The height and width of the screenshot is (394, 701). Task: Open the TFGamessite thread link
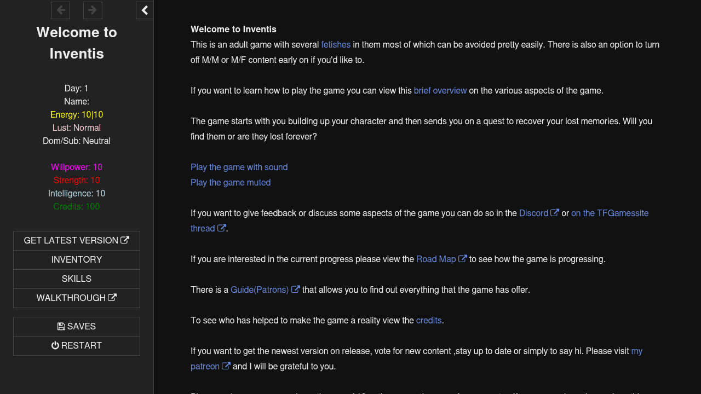point(610,213)
